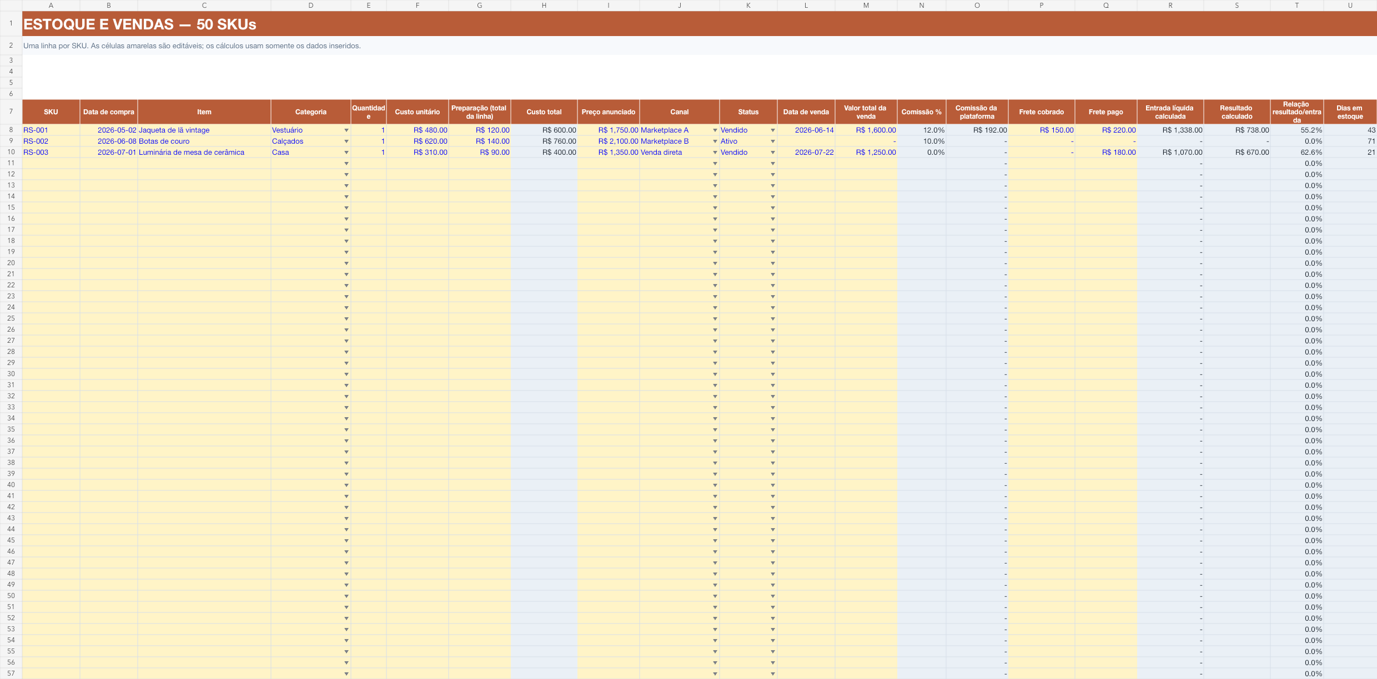Select column U header letter
Screen dimensions: 1377x679
click(1350, 6)
